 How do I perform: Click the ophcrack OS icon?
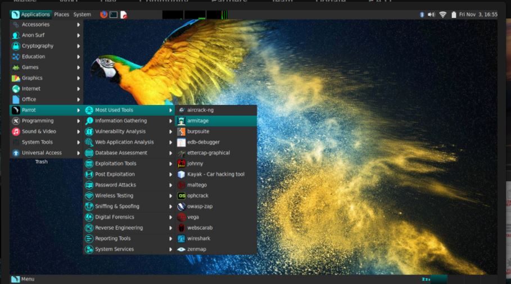[x=181, y=196]
